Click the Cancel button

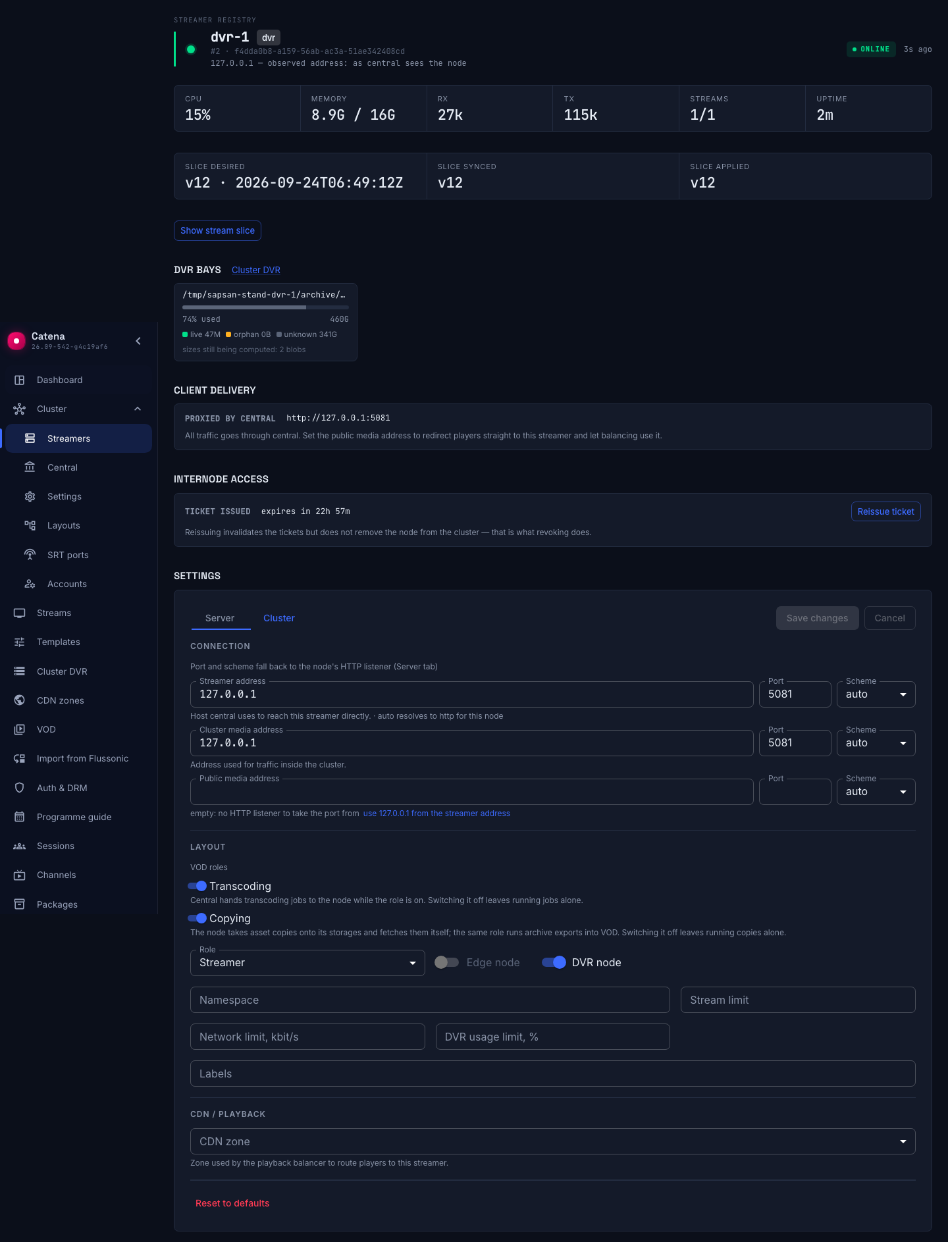tap(889, 618)
